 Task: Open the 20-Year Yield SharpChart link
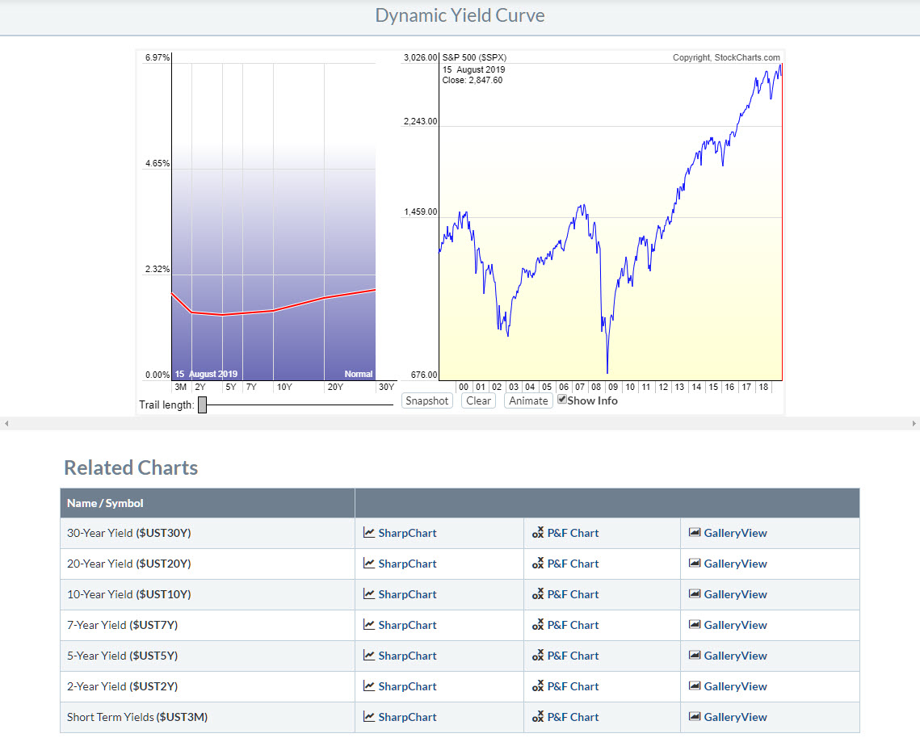click(407, 564)
